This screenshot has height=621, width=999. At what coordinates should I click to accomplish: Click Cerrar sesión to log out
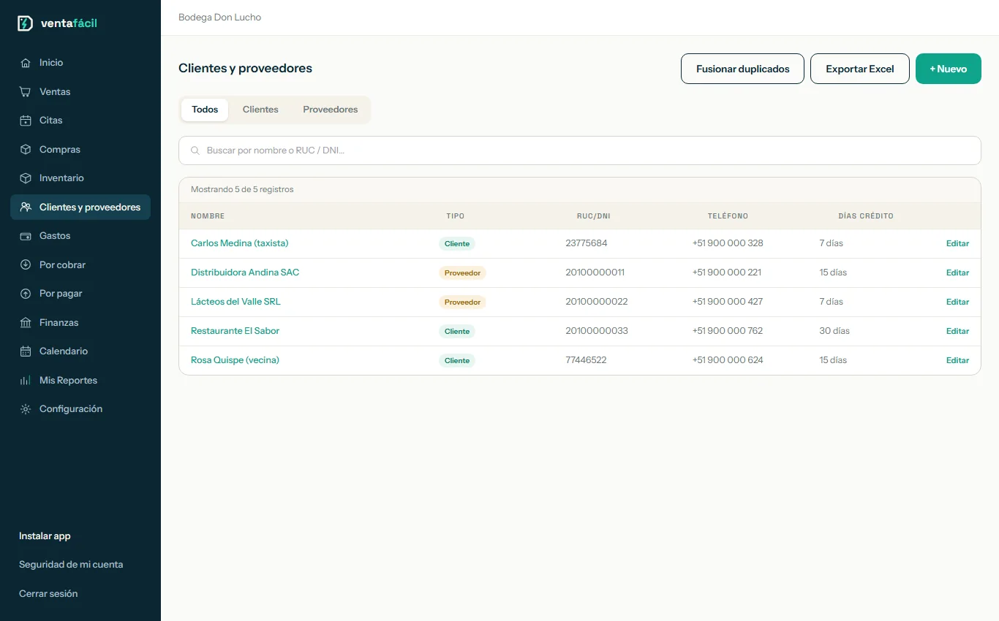pyautogui.click(x=48, y=594)
